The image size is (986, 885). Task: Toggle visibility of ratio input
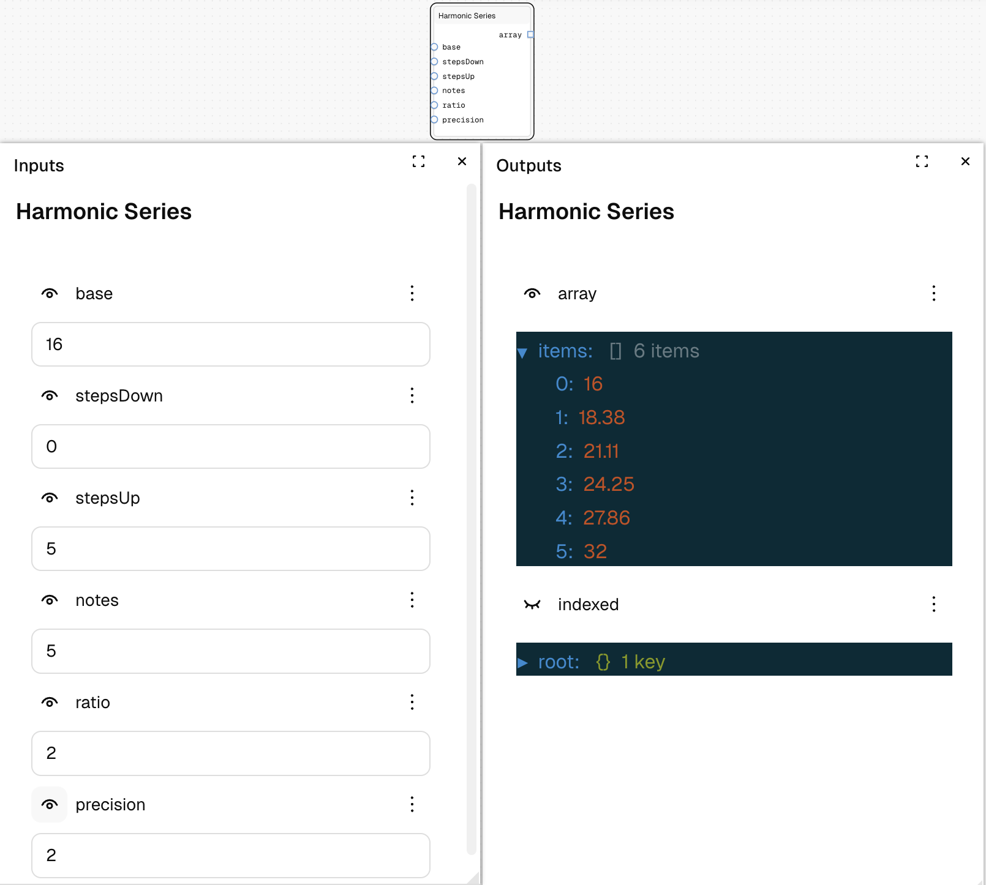pyautogui.click(x=50, y=703)
